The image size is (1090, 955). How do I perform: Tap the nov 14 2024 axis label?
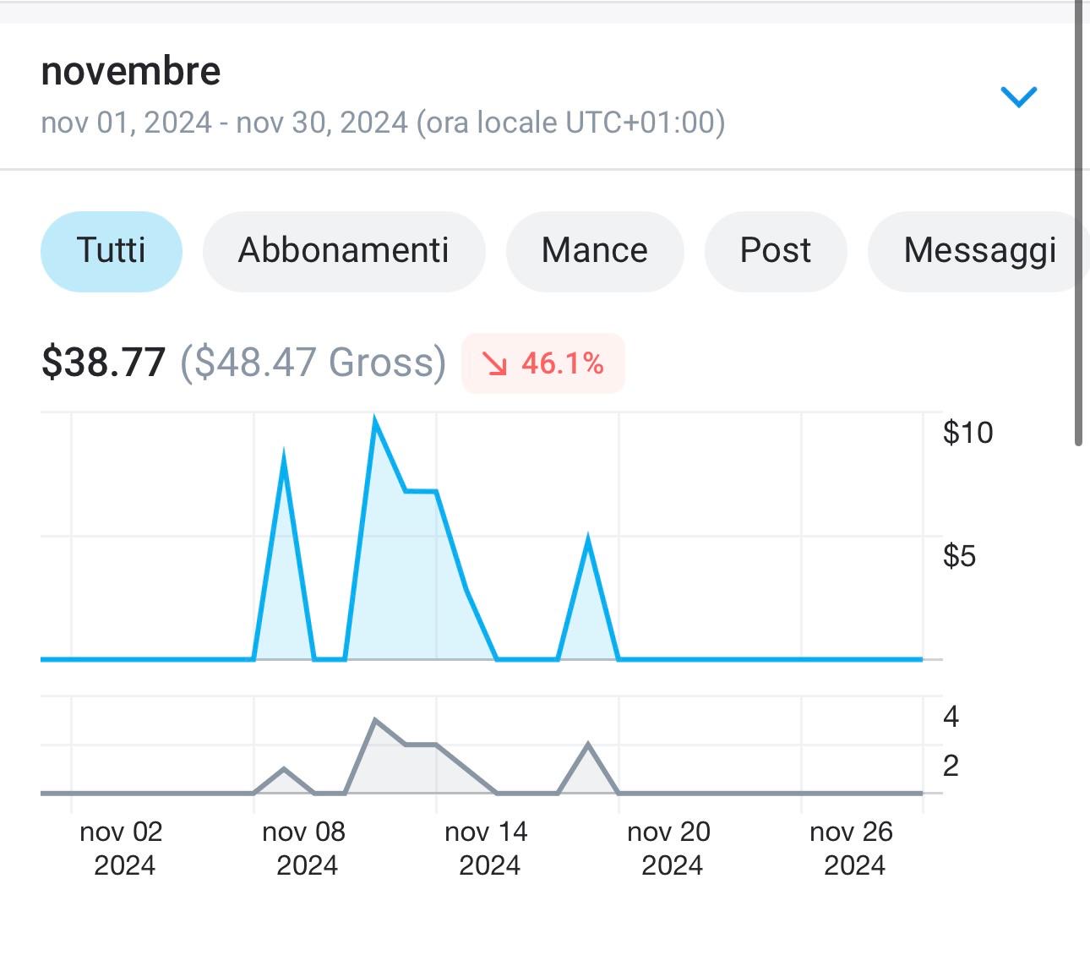pos(487,848)
